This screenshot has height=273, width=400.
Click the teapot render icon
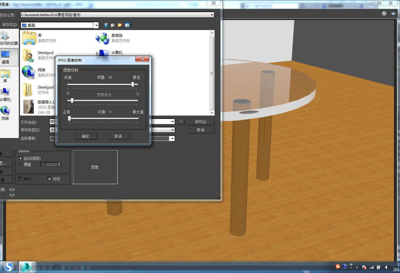(x=393, y=14)
